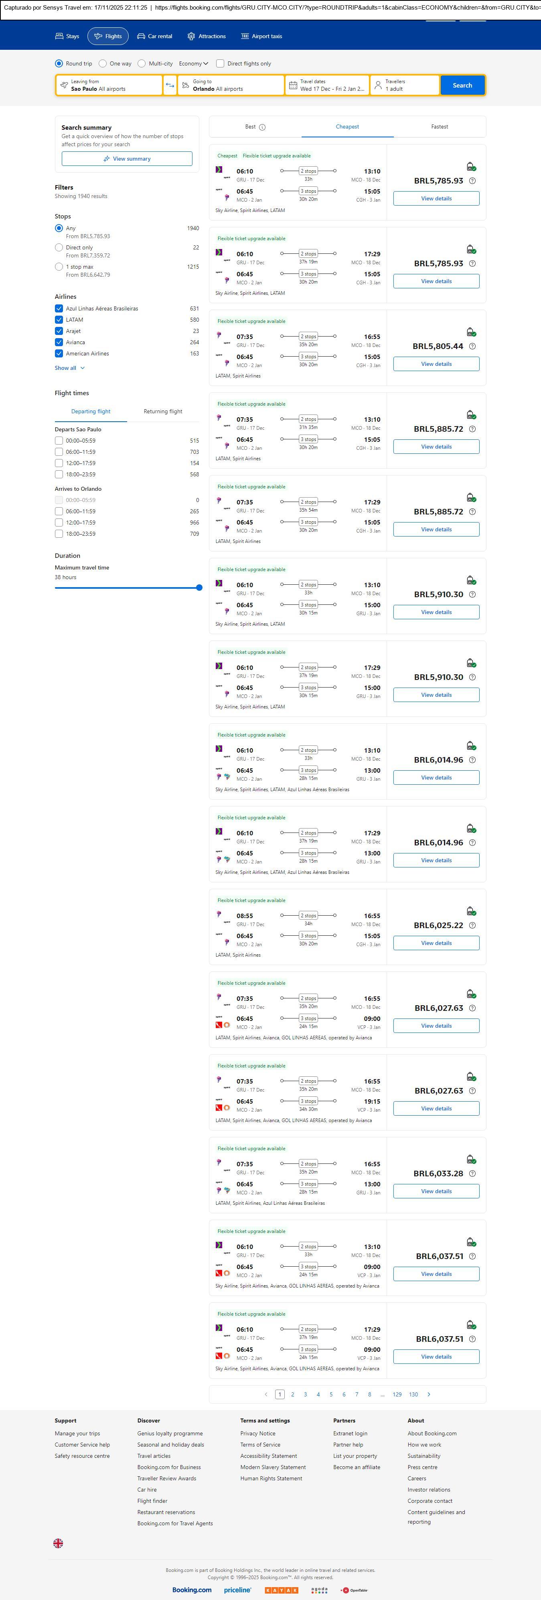541x1600 pixels.
Task: Check the 06:00–11:59 Departs Sao Paulo box
Action: pyautogui.click(x=59, y=452)
